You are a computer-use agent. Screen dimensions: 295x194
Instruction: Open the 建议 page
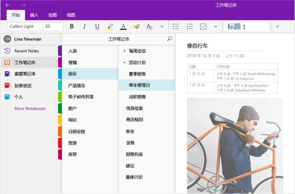[x=147, y=166]
